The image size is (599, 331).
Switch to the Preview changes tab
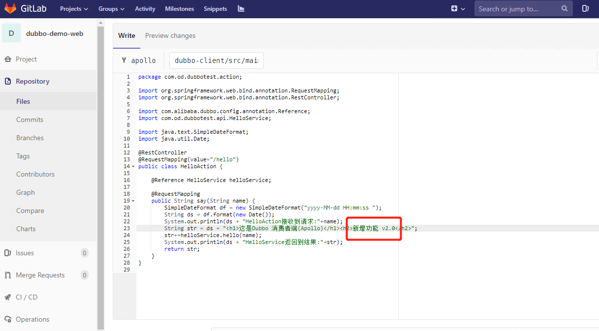click(170, 35)
